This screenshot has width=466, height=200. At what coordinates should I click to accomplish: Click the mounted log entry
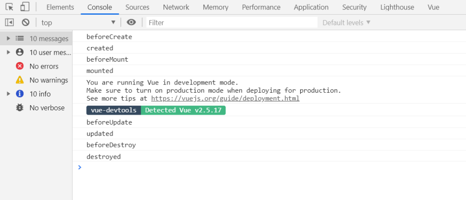[269, 71]
